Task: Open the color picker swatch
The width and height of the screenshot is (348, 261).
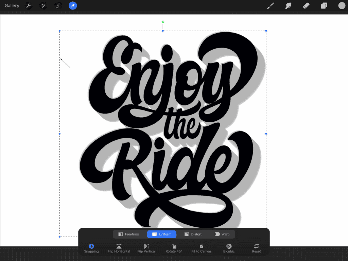Action: point(341,5)
